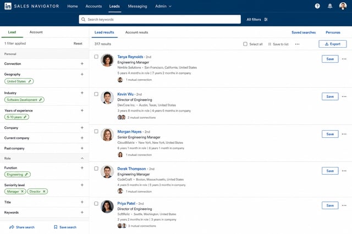352x234 pixels.
Task: Select Morgan Hayes result checkbox
Action: pos(96,131)
